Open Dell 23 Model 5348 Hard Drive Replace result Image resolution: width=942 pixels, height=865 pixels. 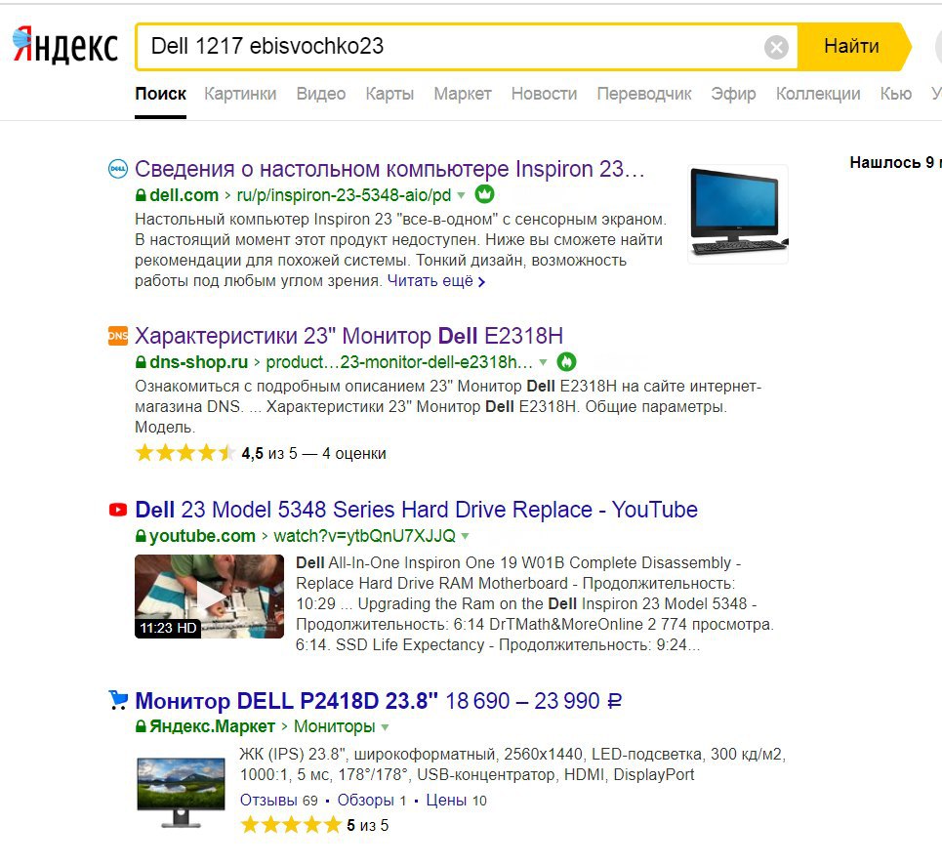click(416, 510)
